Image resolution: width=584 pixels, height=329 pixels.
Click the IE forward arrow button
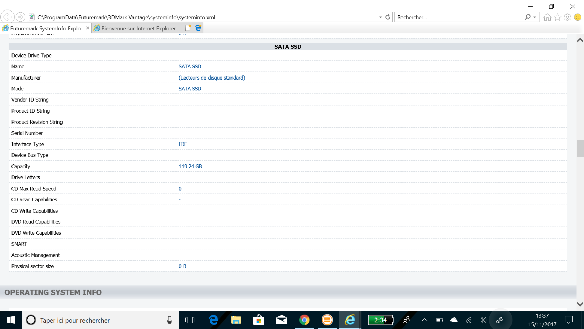point(20,17)
